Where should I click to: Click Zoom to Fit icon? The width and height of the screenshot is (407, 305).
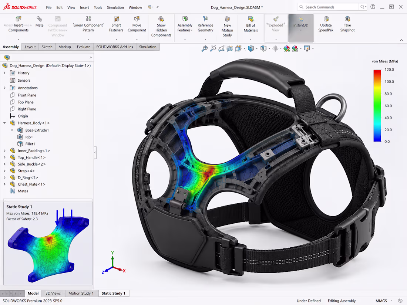pos(205,48)
